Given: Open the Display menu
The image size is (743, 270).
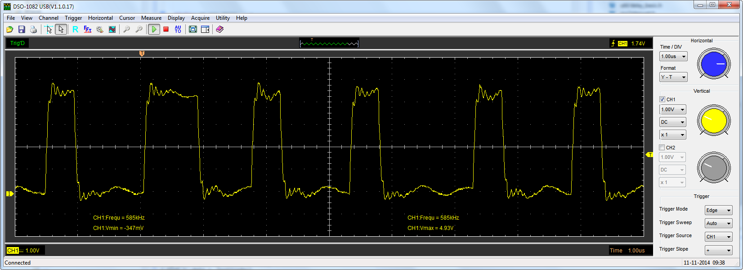Looking at the screenshot, I should coord(176,18).
